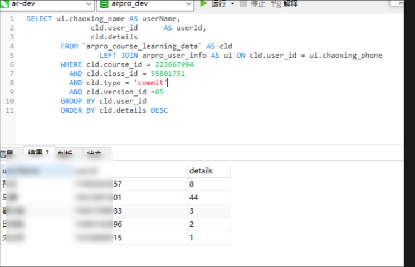
Task: Select the userId cell ending in 01
Action: coord(131,198)
